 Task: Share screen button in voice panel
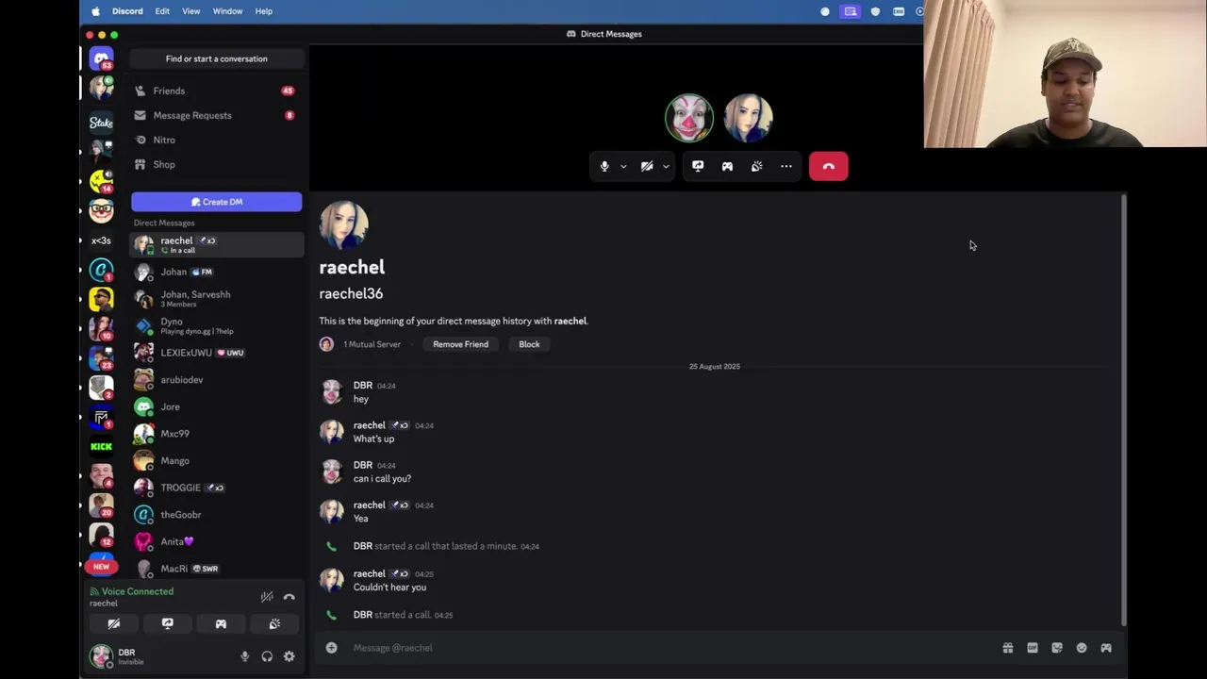click(167, 623)
